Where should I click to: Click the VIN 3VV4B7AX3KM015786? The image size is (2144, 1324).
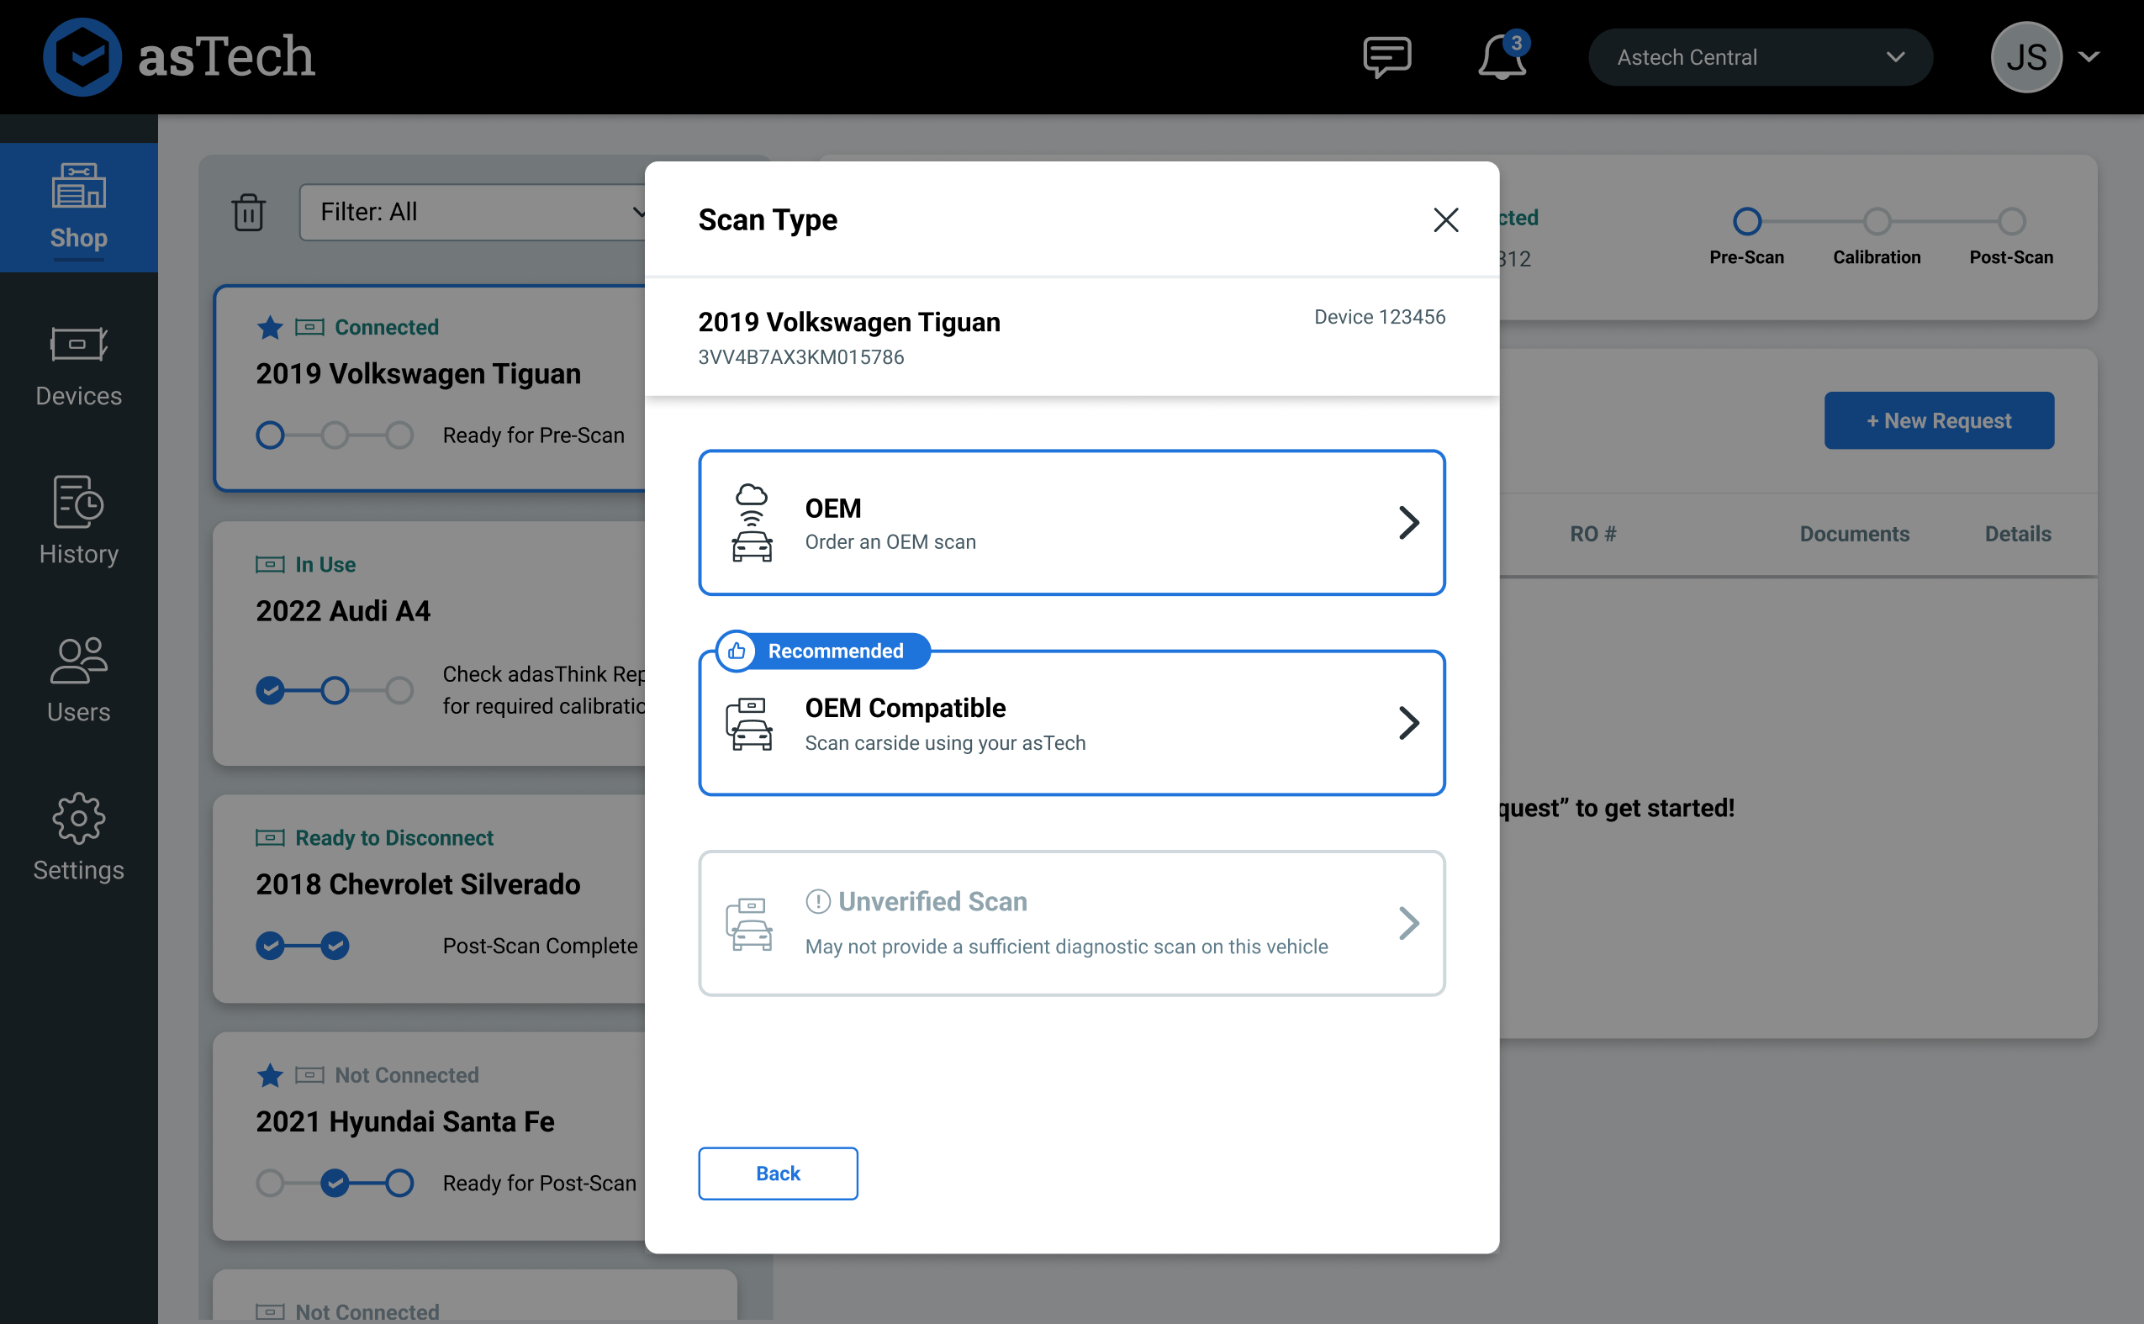click(x=800, y=357)
